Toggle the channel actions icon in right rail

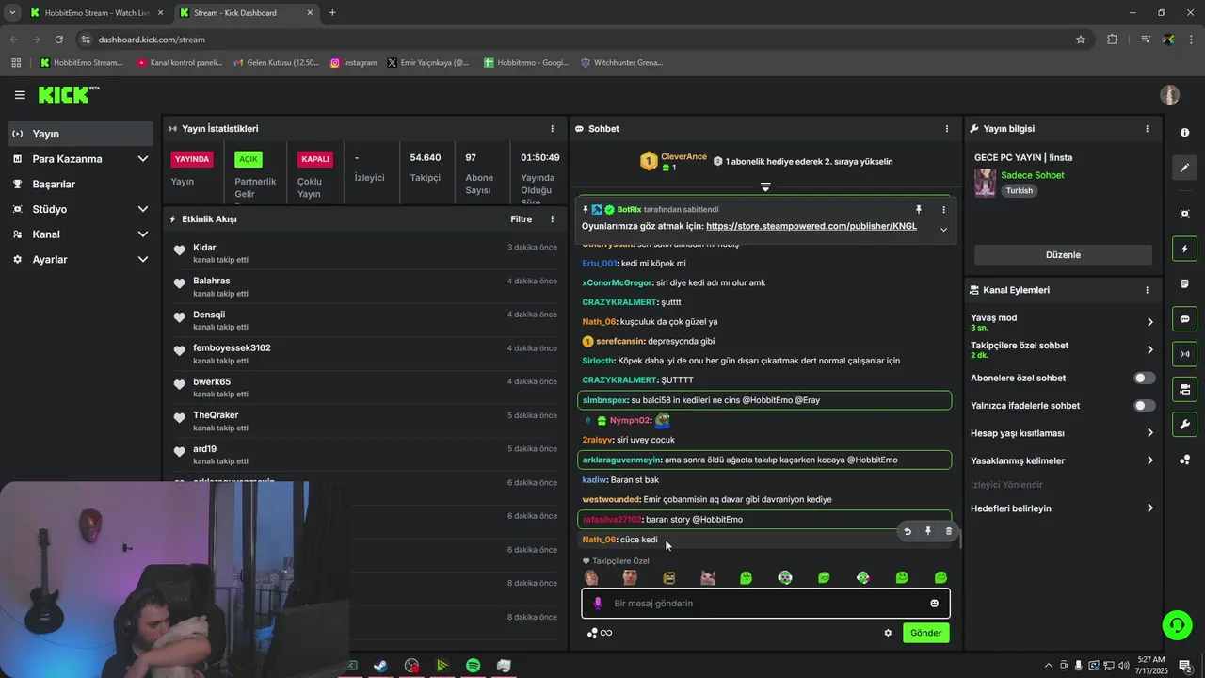coord(1184,389)
